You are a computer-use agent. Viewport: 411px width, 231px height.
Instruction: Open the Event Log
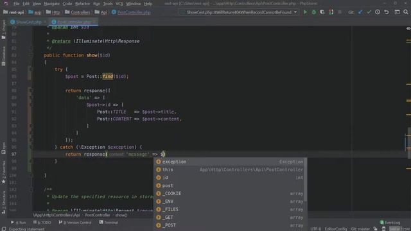(x=390, y=223)
